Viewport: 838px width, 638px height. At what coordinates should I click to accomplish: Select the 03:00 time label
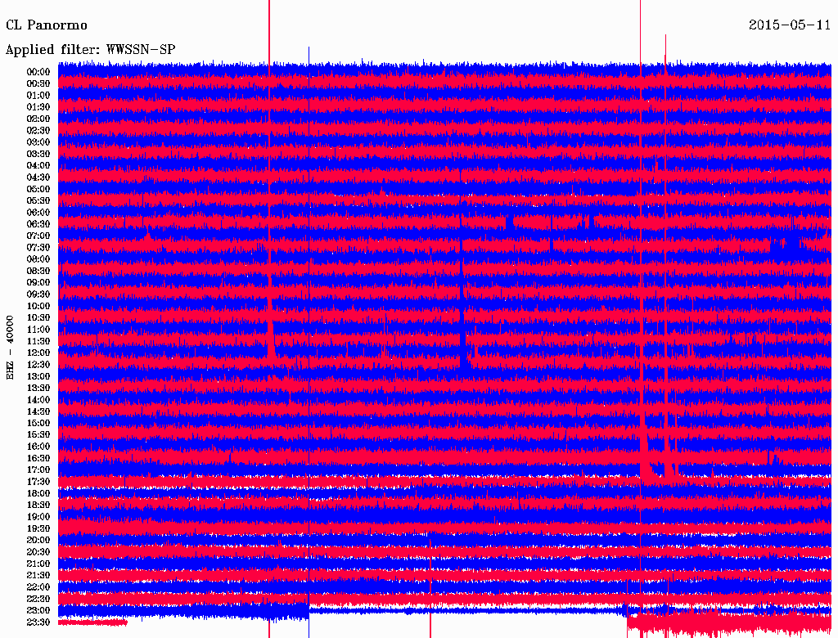(38, 142)
